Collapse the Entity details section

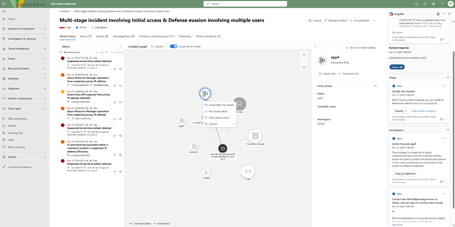click(375, 86)
